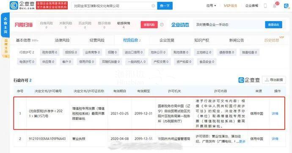Open the notification bell with red badge
Image resolution: width=292 pixels, height=153 pixels.
pyautogui.click(x=275, y=5)
